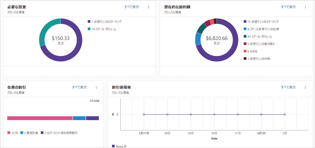Toggle the 2 節減計画 legend item

point(29,133)
